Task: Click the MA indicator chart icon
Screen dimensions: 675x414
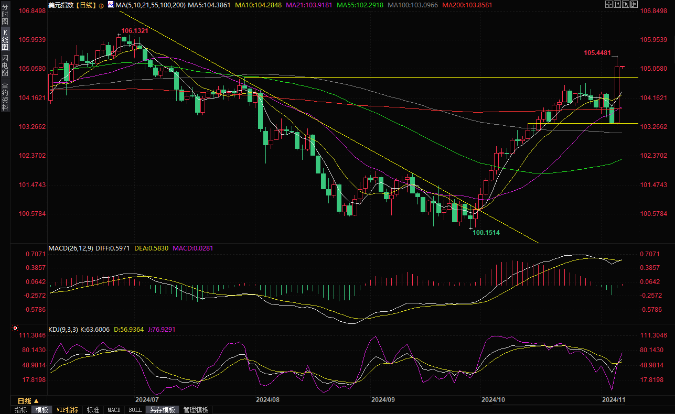Action: point(110,4)
